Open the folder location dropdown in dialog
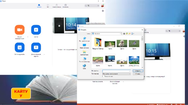188x105 pixels. pos(120,34)
